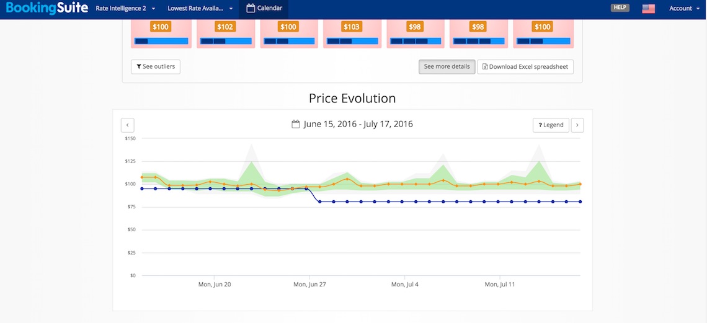The height and width of the screenshot is (323, 707).
Task: Click the final blue data point on chart
Action: pyautogui.click(x=580, y=202)
